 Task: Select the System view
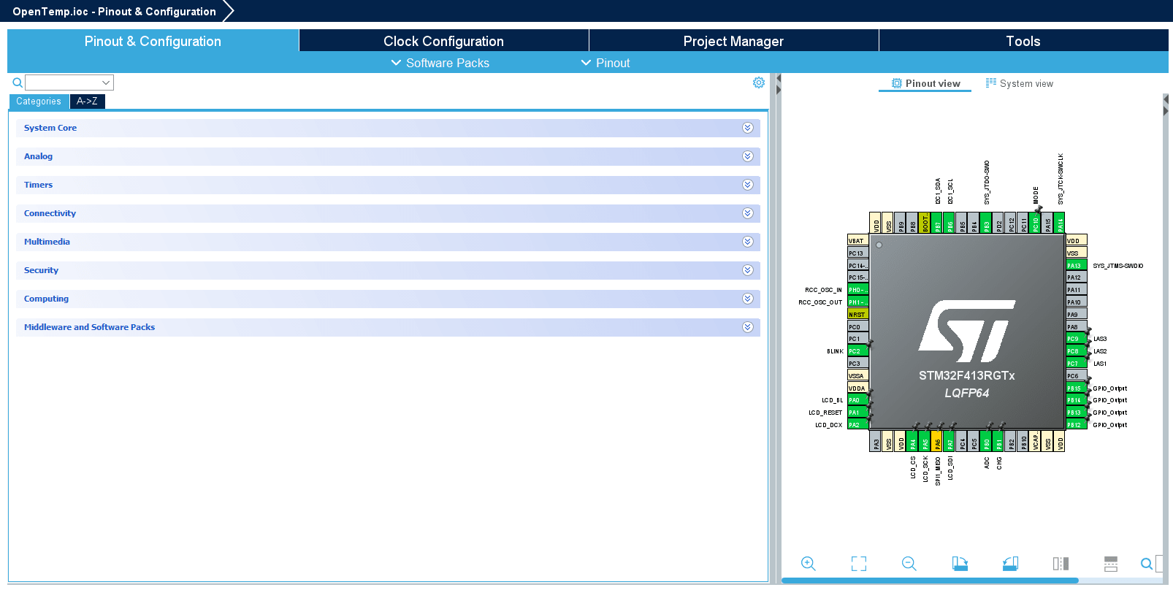(1020, 83)
